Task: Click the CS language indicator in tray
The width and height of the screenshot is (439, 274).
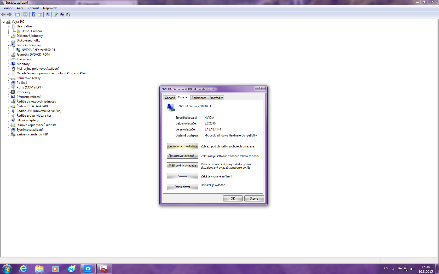Action: coord(386,268)
